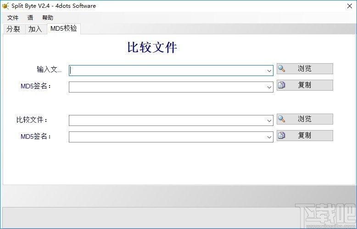Click the 比较文件 heading text
This screenshot has height=229, width=357.
[x=152, y=47]
